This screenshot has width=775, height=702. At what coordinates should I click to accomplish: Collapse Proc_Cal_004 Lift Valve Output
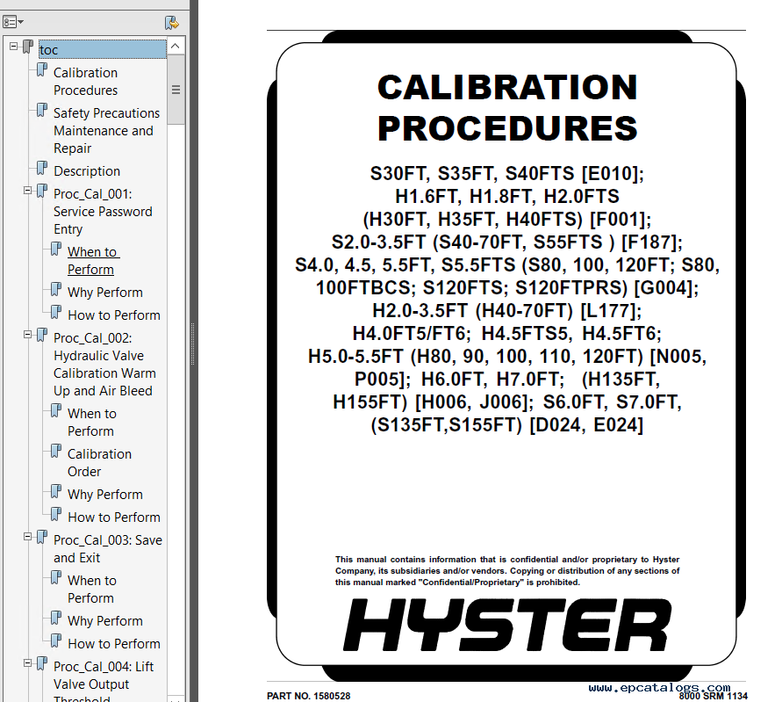(28, 663)
